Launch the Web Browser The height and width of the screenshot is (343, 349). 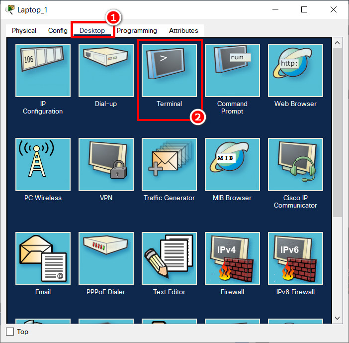click(295, 71)
